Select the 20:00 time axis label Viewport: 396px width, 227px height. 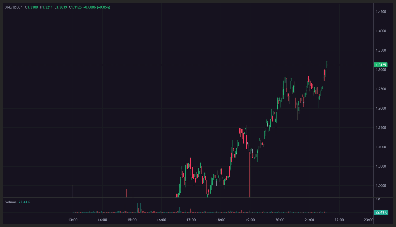pyautogui.click(x=279, y=219)
